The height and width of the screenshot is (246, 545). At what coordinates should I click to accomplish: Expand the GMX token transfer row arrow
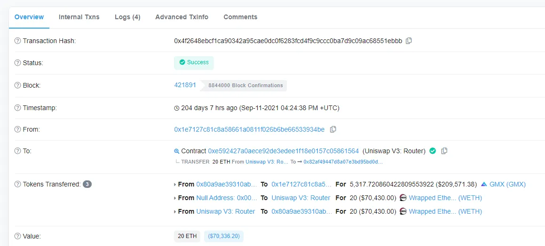pyautogui.click(x=175, y=184)
